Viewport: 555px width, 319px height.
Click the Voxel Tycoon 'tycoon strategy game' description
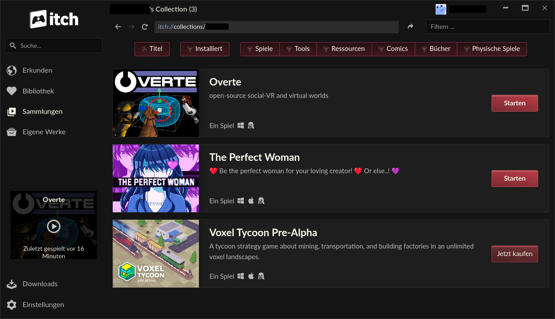(x=341, y=251)
